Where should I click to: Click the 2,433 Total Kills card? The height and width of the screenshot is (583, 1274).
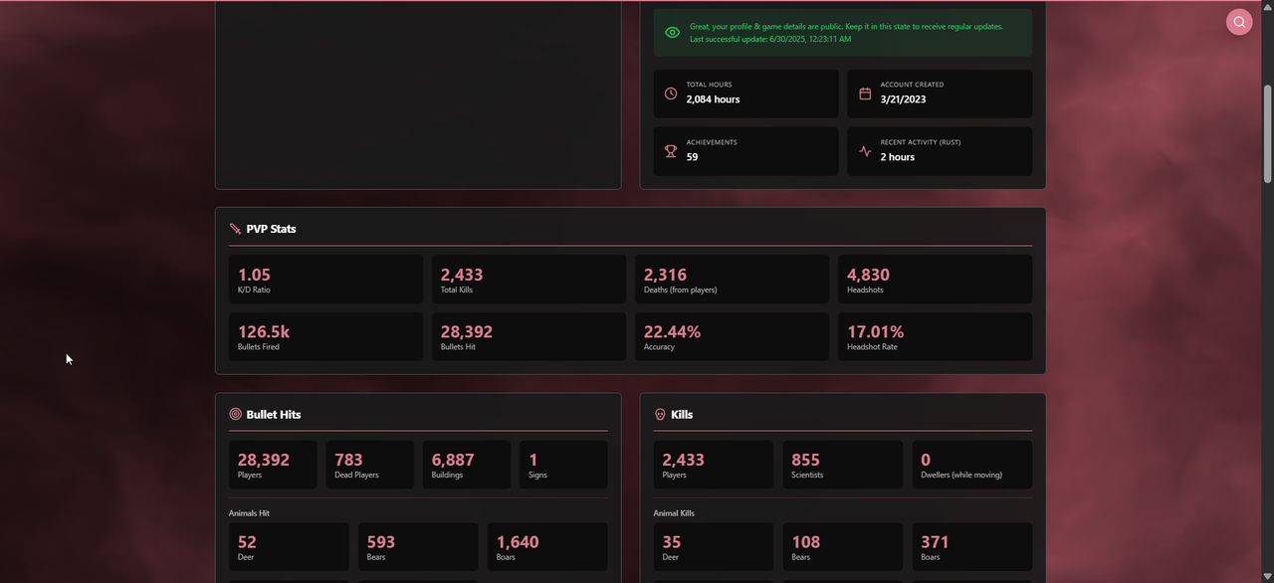[529, 280]
